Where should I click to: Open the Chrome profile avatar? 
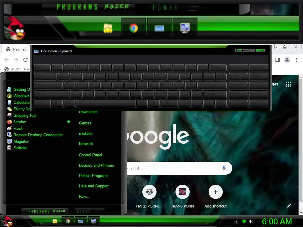(287, 60)
